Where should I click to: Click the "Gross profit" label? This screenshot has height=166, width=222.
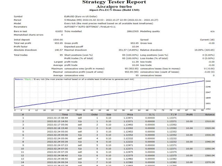click(x=71, y=43)
